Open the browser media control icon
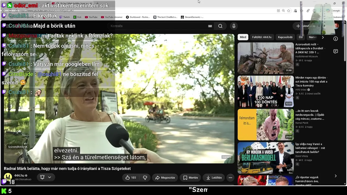This screenshot has width=347, height=195. pos(295,11)
